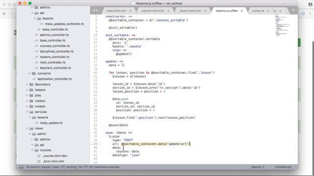Switch to the index.html.slim tab
This screenshot has width=314, height=176.
coord(116,11)
